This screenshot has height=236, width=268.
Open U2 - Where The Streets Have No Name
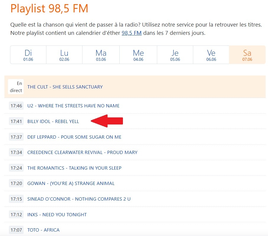coord(73,106)
